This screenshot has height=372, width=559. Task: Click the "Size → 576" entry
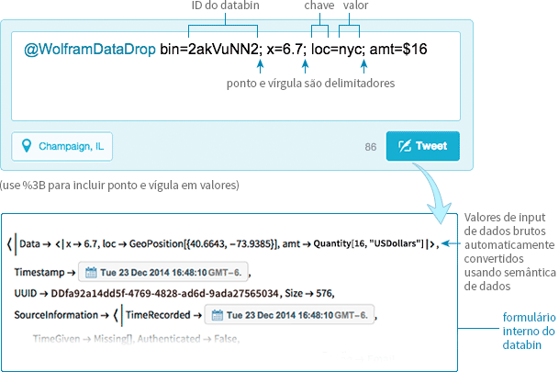308,294
